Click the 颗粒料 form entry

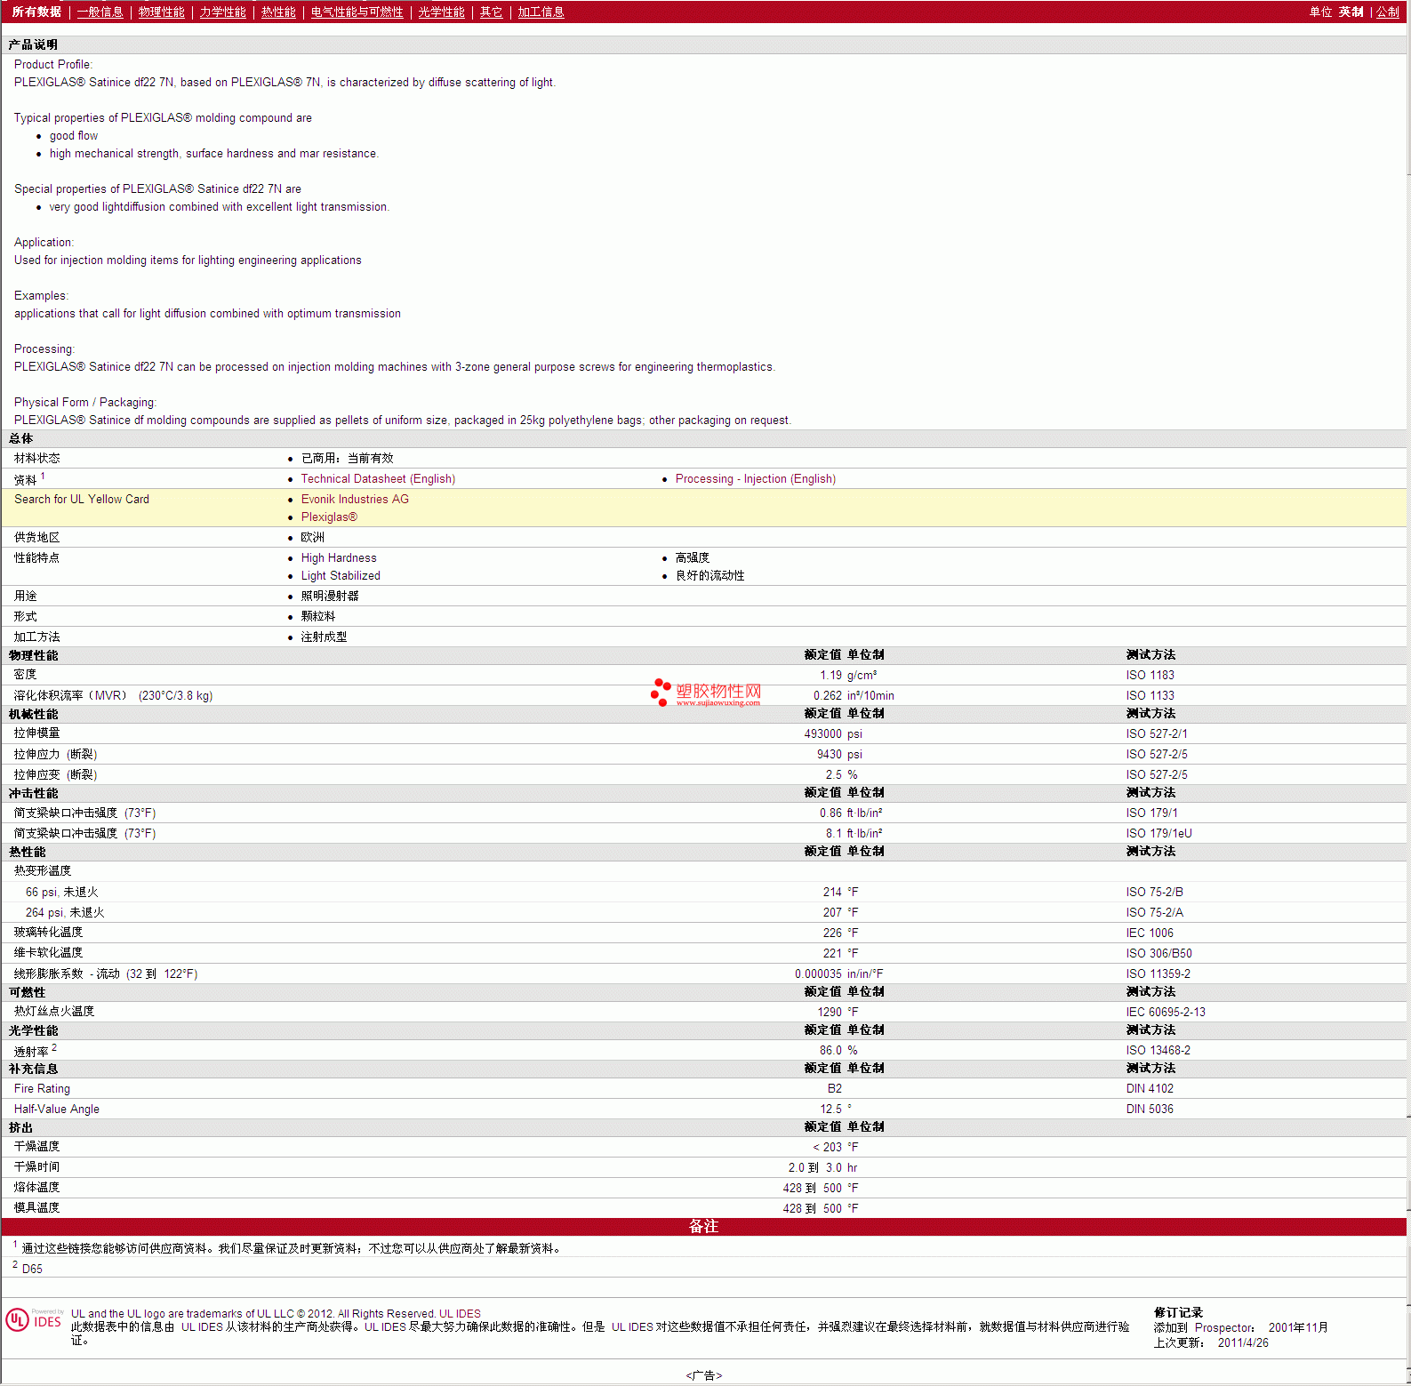318,617
